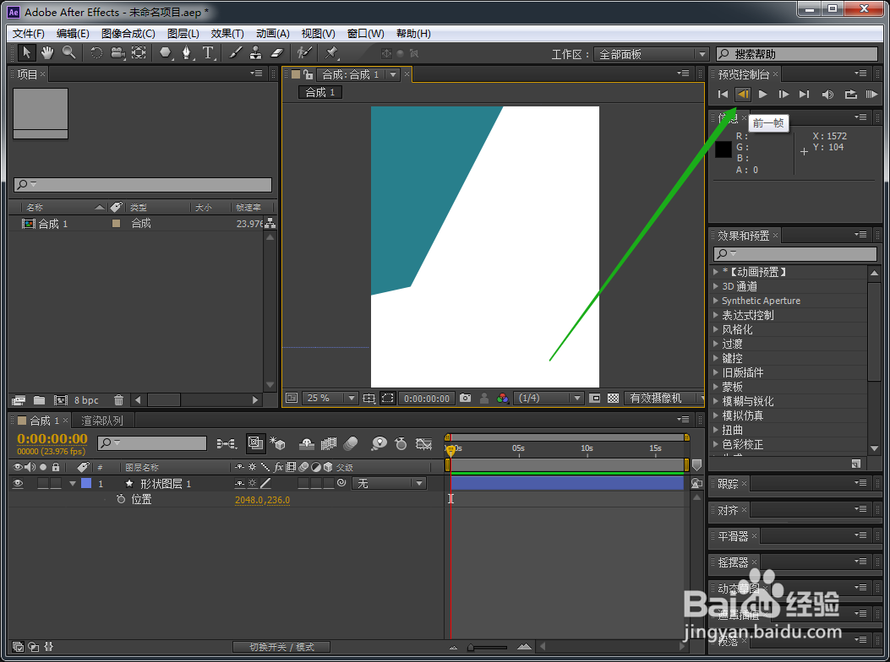
Task: Open the graph editor toggle
Action: click(424, 443)
